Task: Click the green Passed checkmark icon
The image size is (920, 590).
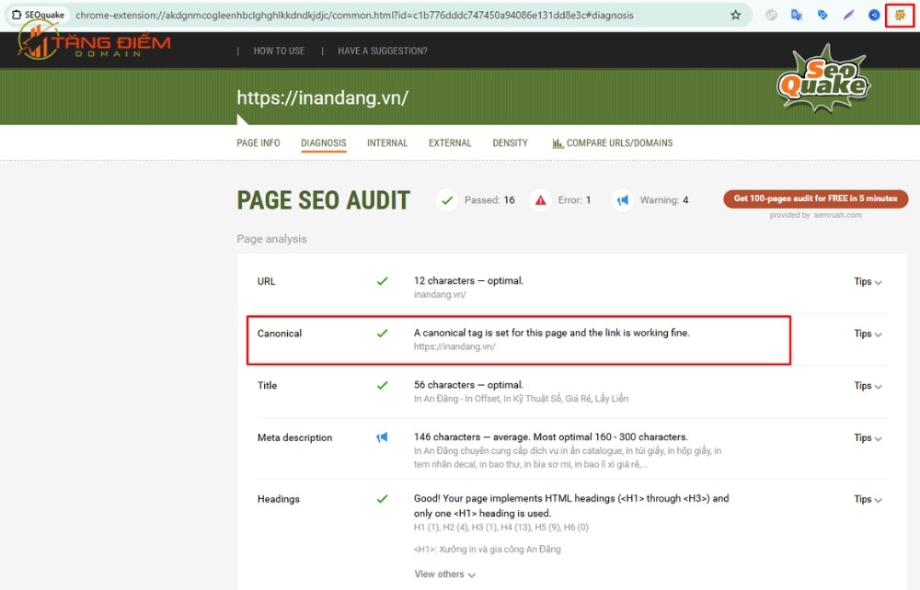Action: [x=446, y=200]
